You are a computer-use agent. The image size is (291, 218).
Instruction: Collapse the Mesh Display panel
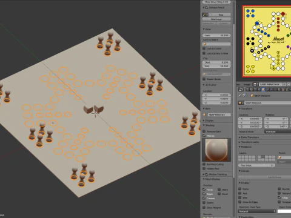[204, 179]
